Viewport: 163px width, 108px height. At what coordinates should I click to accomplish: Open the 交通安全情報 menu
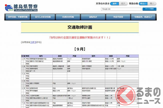click(68, 17)
